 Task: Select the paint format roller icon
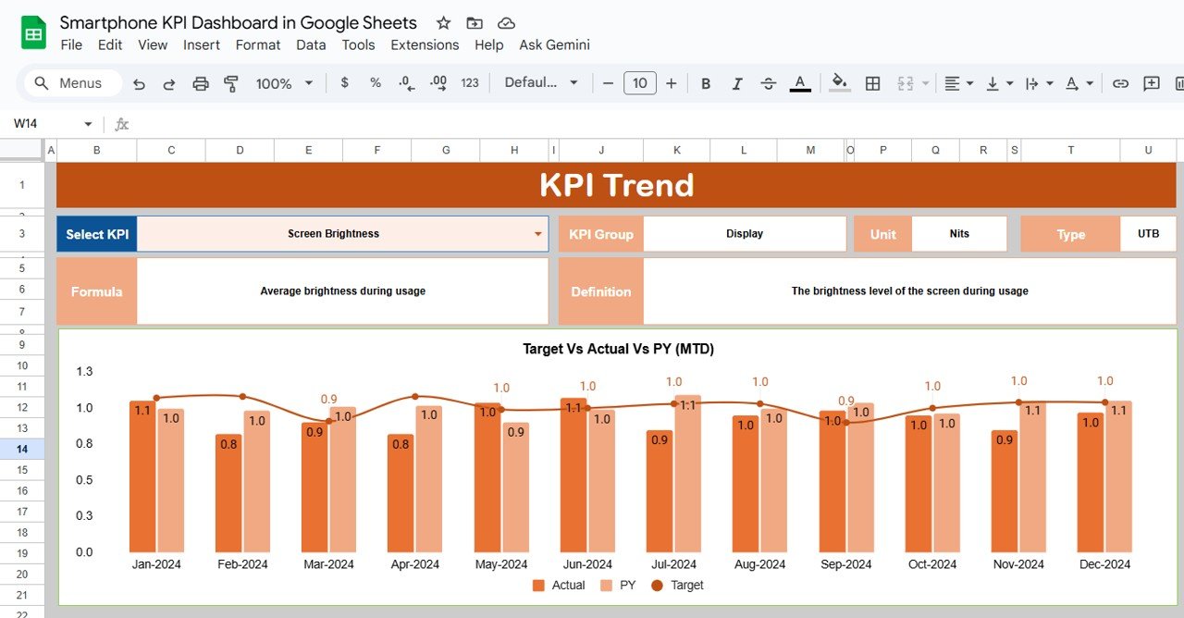(x=231, y=83)
